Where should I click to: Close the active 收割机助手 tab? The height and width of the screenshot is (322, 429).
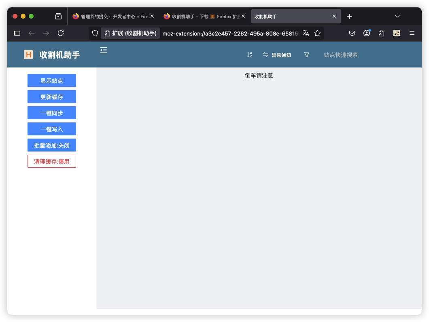tap(334, 17)
